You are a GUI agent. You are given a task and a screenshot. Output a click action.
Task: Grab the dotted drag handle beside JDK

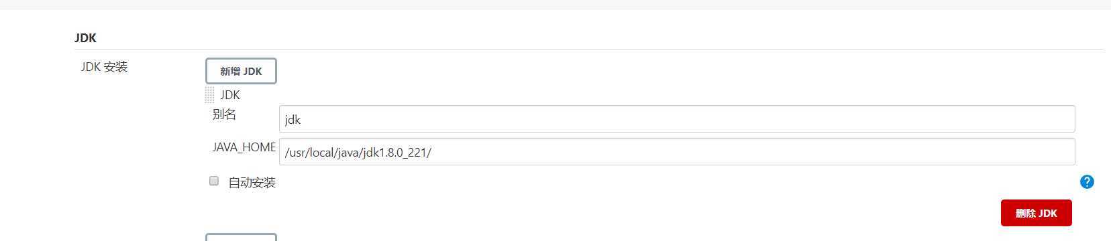(x=209, y=95)
